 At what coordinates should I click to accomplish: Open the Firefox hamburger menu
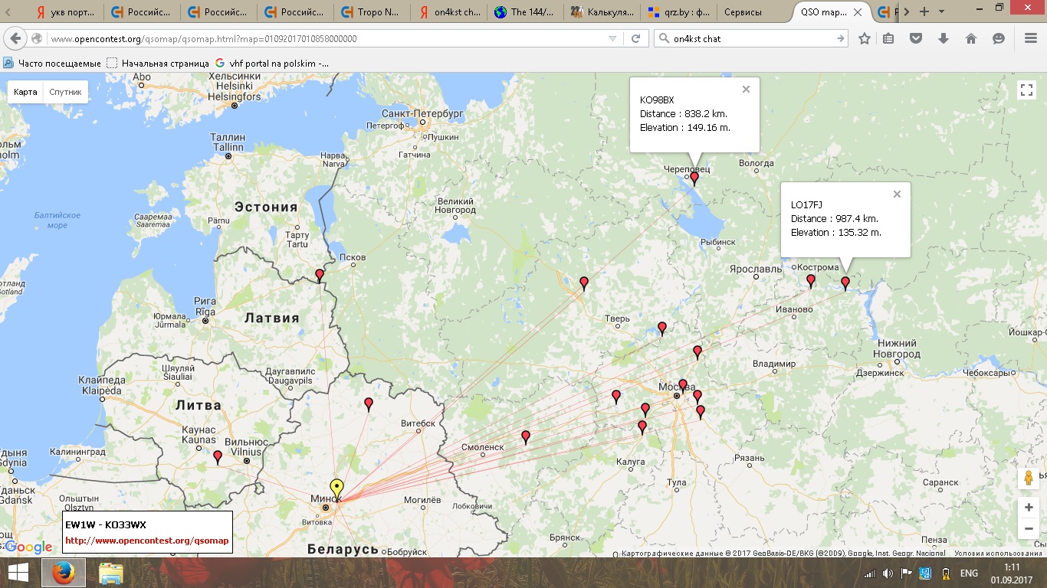(1031, 38)
